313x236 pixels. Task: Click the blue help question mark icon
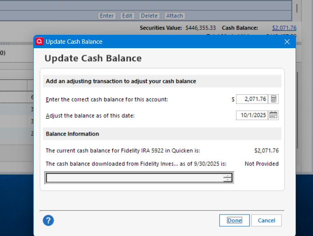tap(48, 221)
